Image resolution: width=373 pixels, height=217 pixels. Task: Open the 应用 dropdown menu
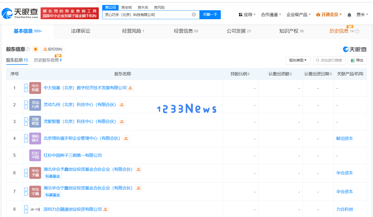247,15
